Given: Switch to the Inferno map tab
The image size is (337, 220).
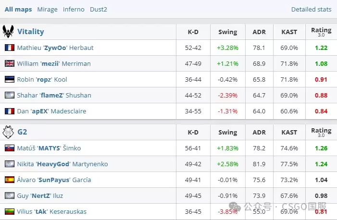Looking at the screenshot, I should [x=74, y=10].
